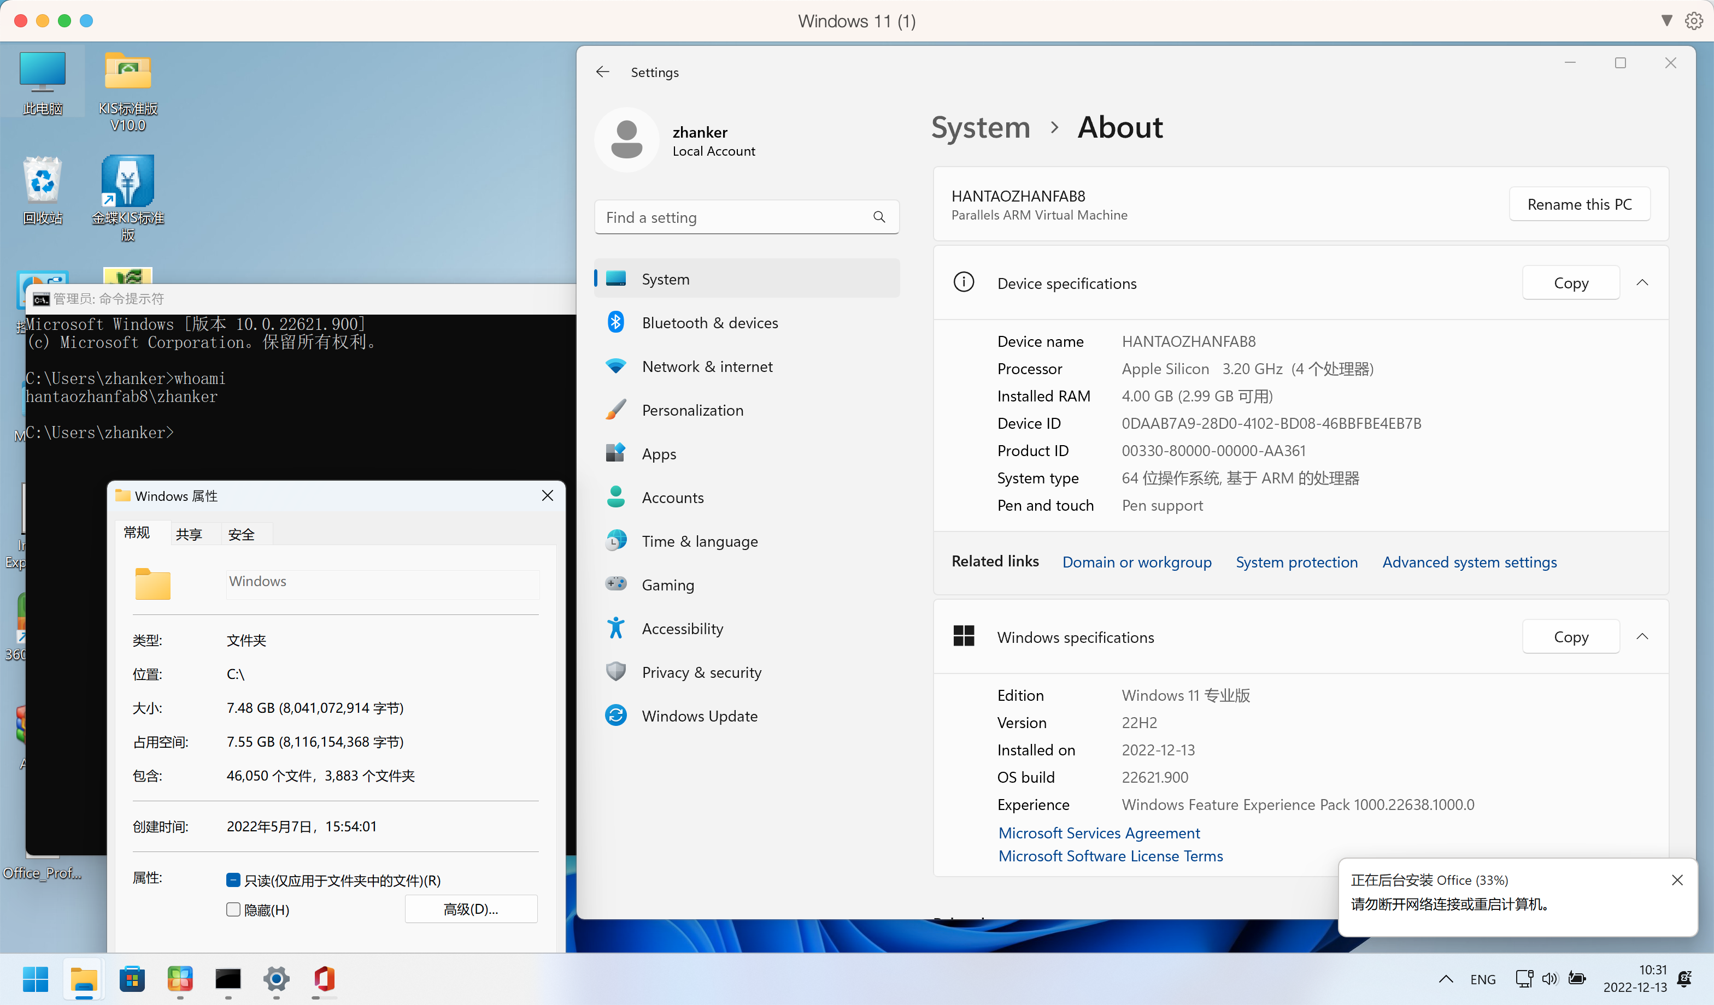Select the Personalization brush icon

tap(615, 409)
